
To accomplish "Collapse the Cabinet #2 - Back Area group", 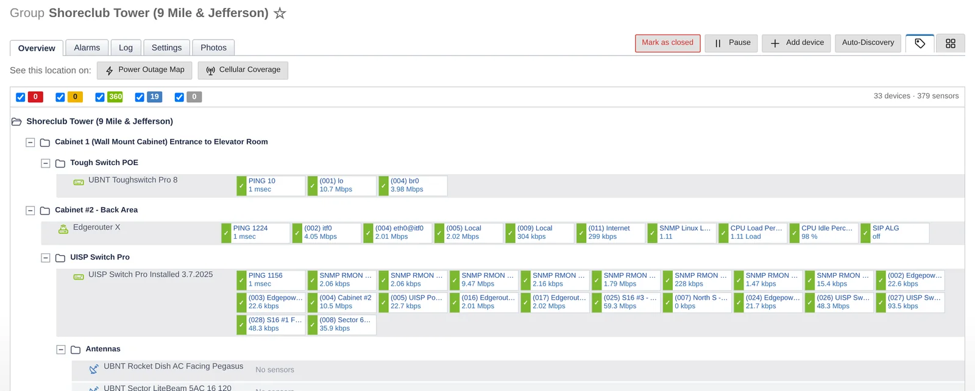I will pyautogui.click(x=30, y=211).
